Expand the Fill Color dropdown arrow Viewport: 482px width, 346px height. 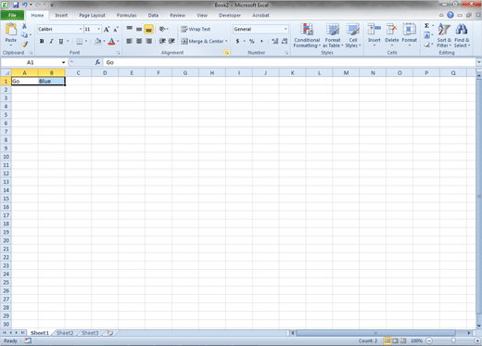coord(104,42)
